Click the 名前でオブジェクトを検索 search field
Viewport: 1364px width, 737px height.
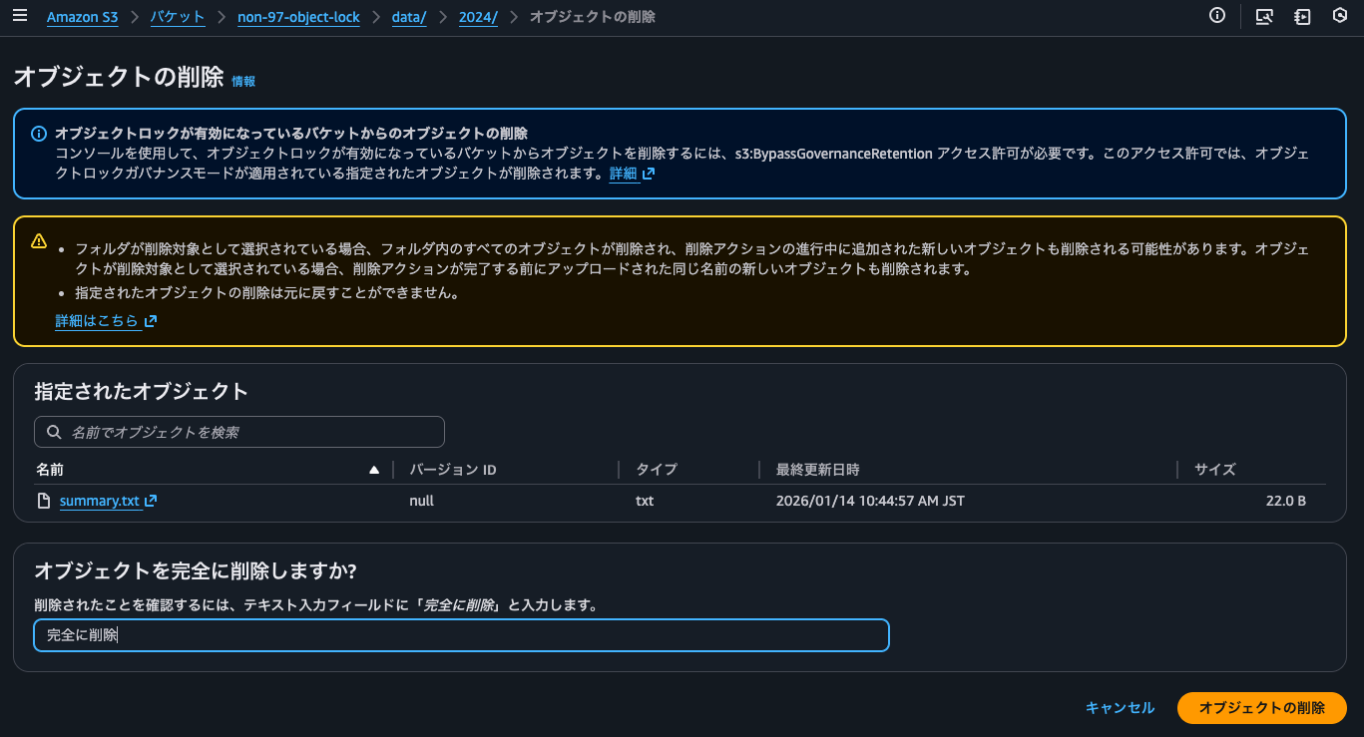coord(239,431)
